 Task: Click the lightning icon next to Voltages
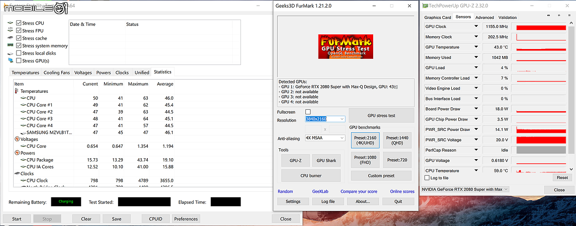click(17, 139)
